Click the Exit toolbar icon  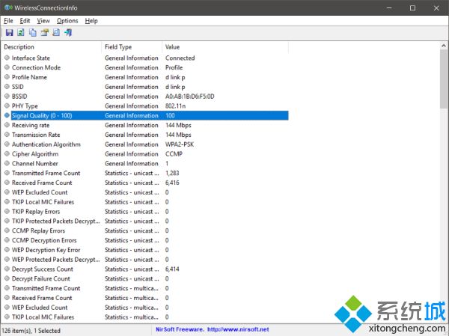(x=68, y=33)
